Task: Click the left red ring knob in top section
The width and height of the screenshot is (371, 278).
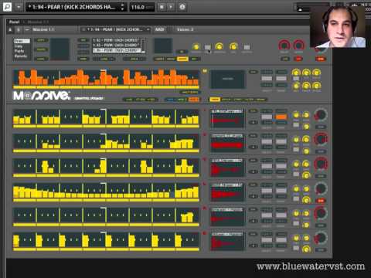Action: 284,46
